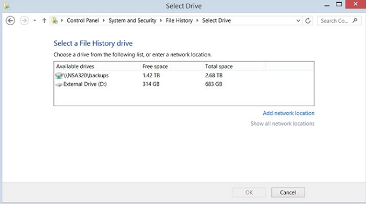The image size is (366, 204).
Task: Expand the arrow after Control Panel breadcrumb
Action: 104,20
